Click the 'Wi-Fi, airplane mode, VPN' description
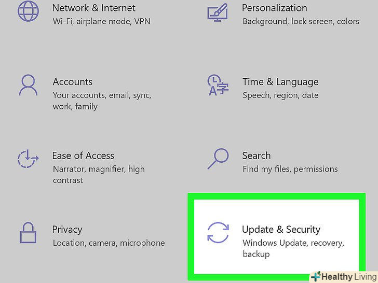 tap(101, 22)
